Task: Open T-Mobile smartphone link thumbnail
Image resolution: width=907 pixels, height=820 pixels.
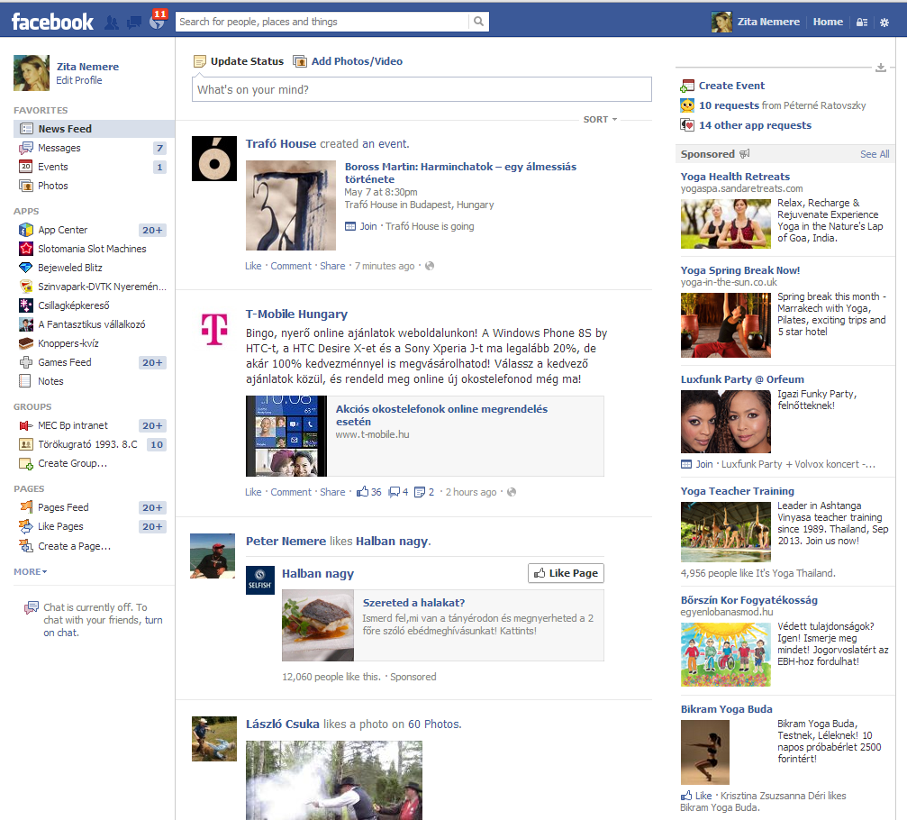Action: [286, 436]
